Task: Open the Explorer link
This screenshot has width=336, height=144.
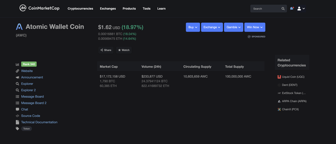Action: coord(27,84)
